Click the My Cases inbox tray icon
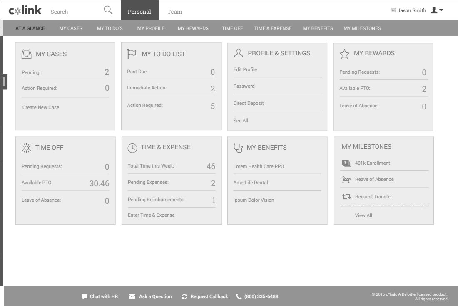 (26, 54)
